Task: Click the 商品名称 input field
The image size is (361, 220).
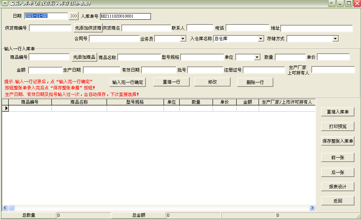Action: click(139, 57)
